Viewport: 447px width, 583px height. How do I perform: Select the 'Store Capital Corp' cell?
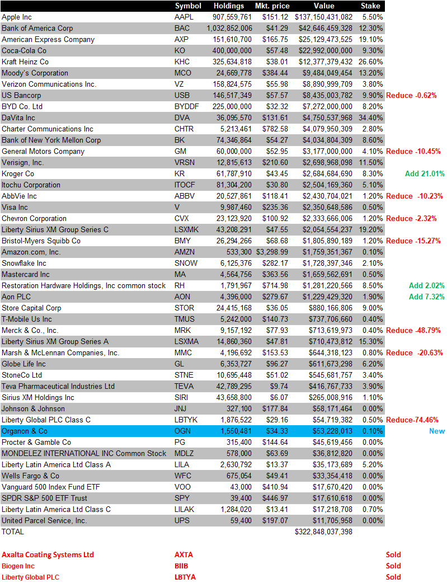pos(32,308)
